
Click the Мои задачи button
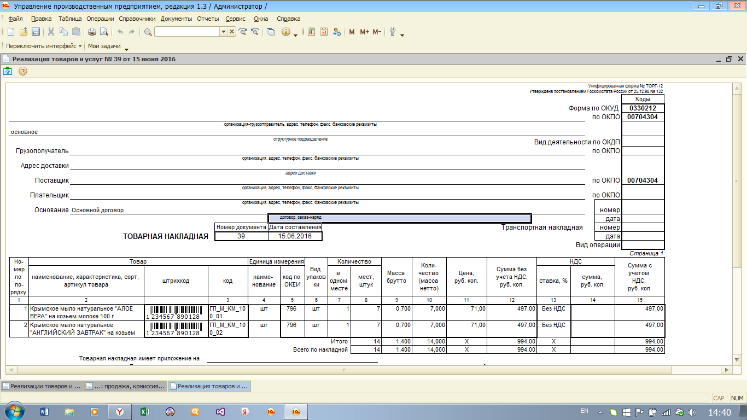[x=104, y=46]
